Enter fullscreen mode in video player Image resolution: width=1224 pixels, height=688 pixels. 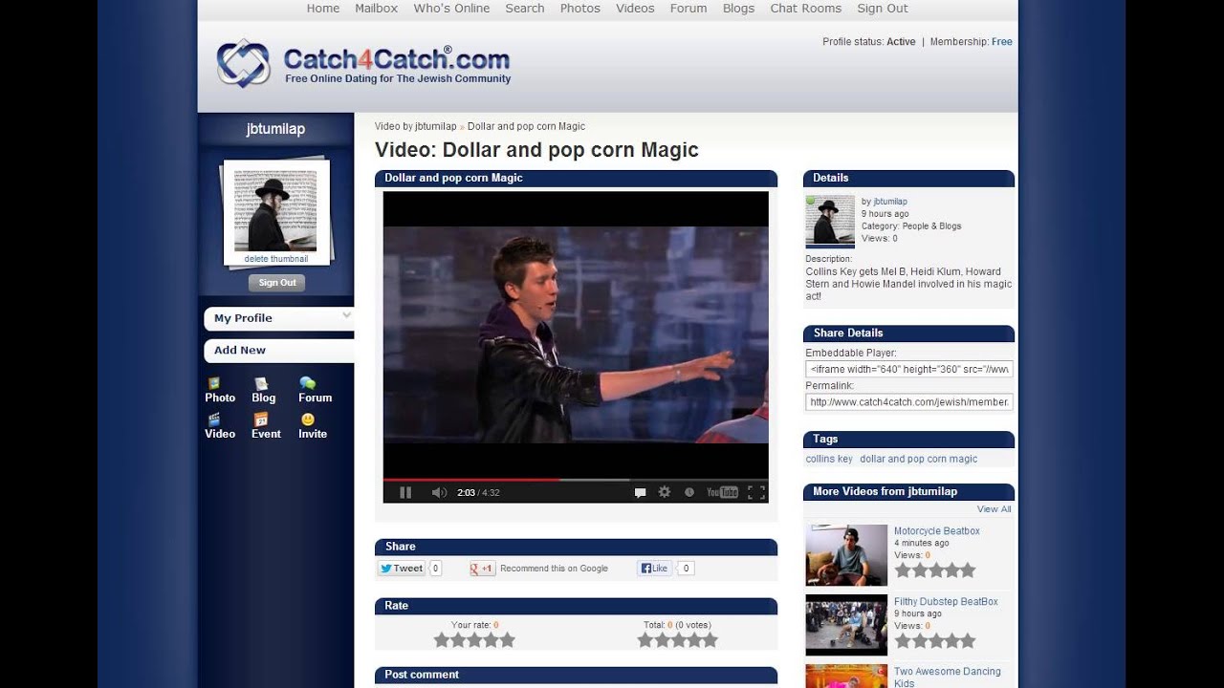tap(756, 492)
